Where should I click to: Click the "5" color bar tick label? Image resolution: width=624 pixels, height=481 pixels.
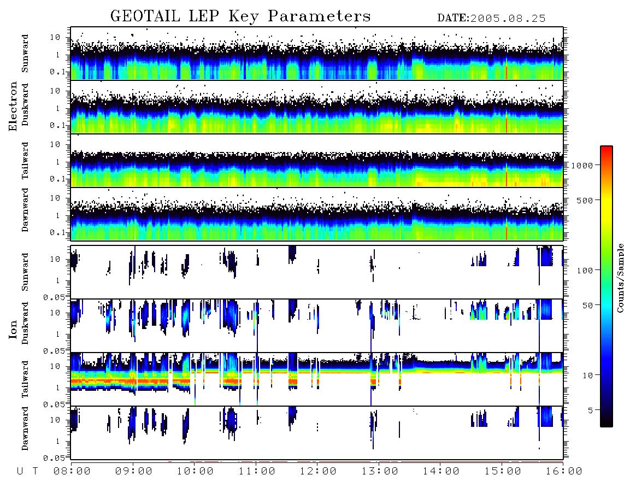coord(590,410)
